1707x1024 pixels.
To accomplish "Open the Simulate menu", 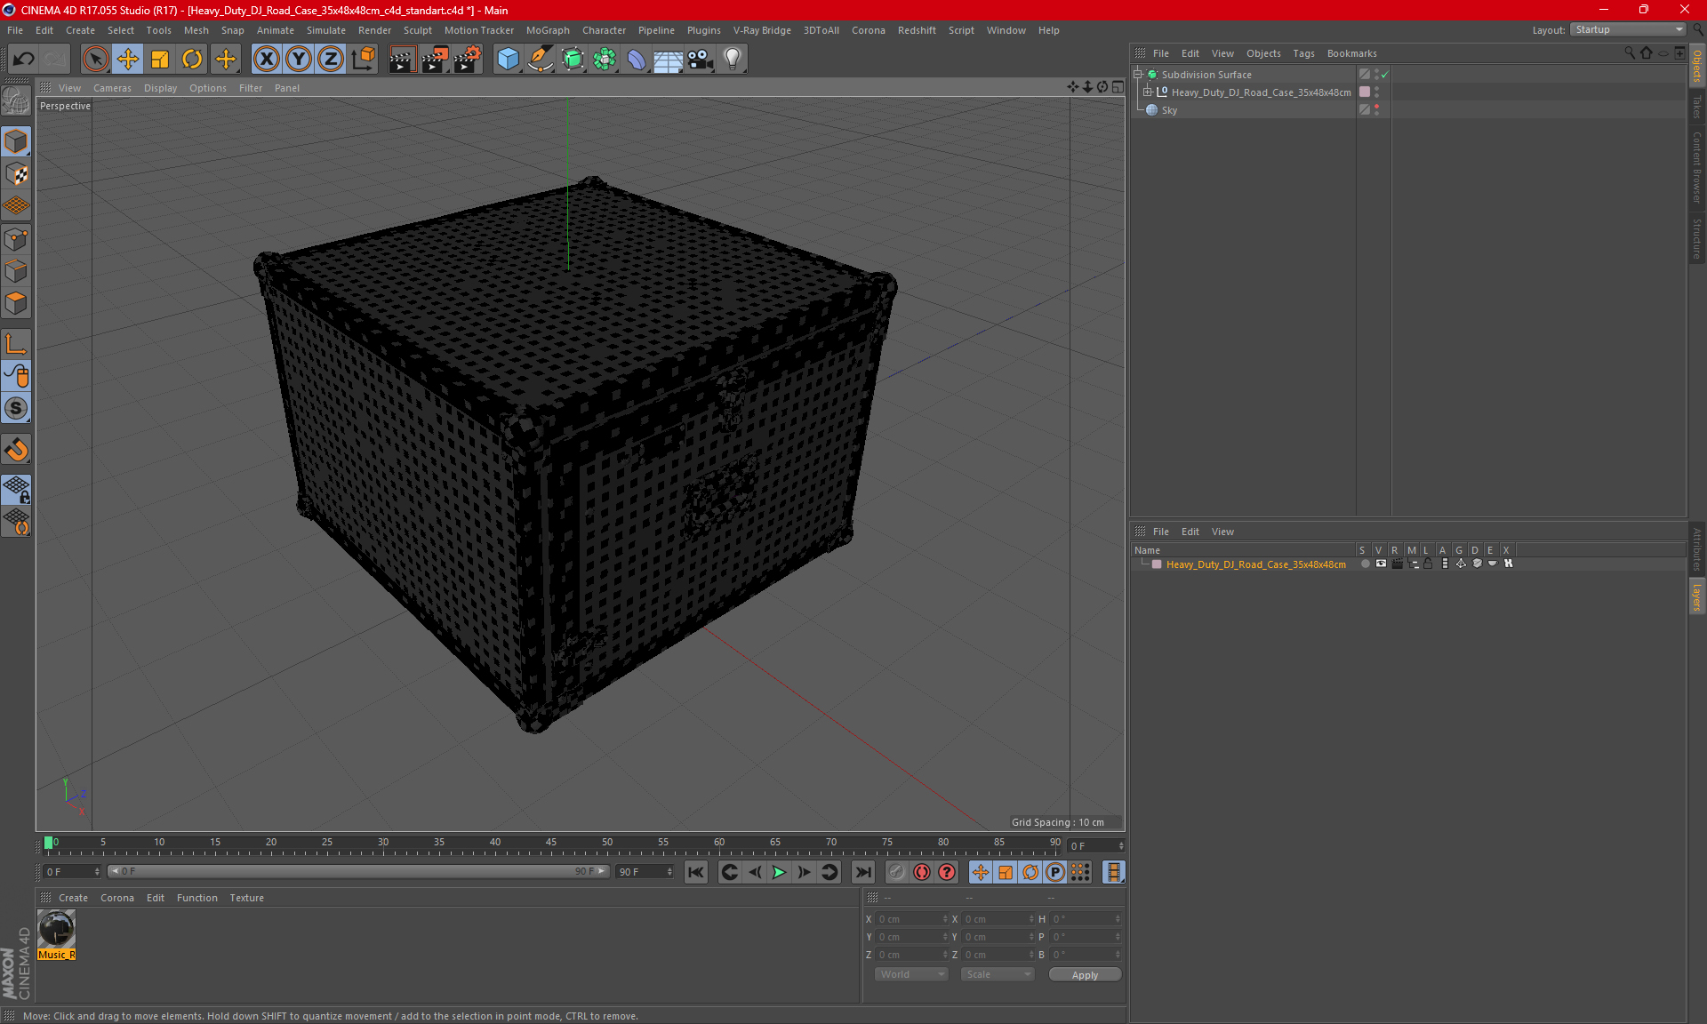I will [326, 30].
